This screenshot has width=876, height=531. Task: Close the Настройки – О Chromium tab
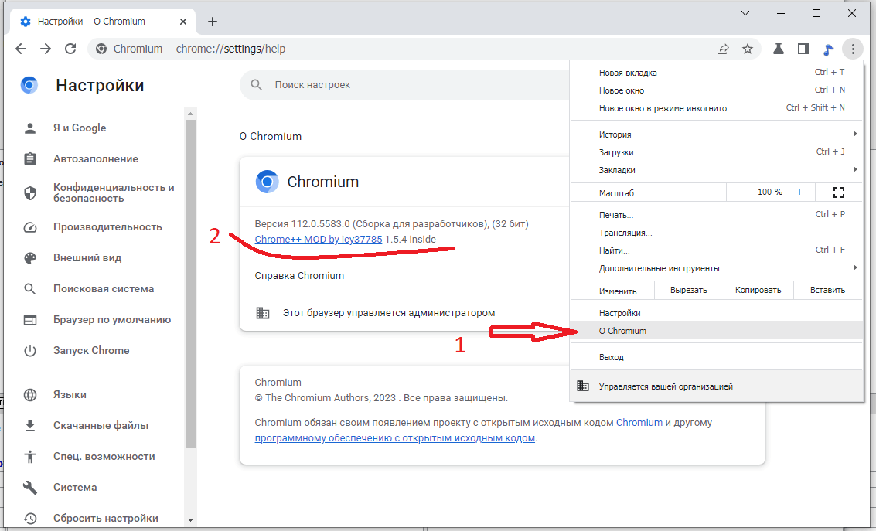(x=183, y=22)
